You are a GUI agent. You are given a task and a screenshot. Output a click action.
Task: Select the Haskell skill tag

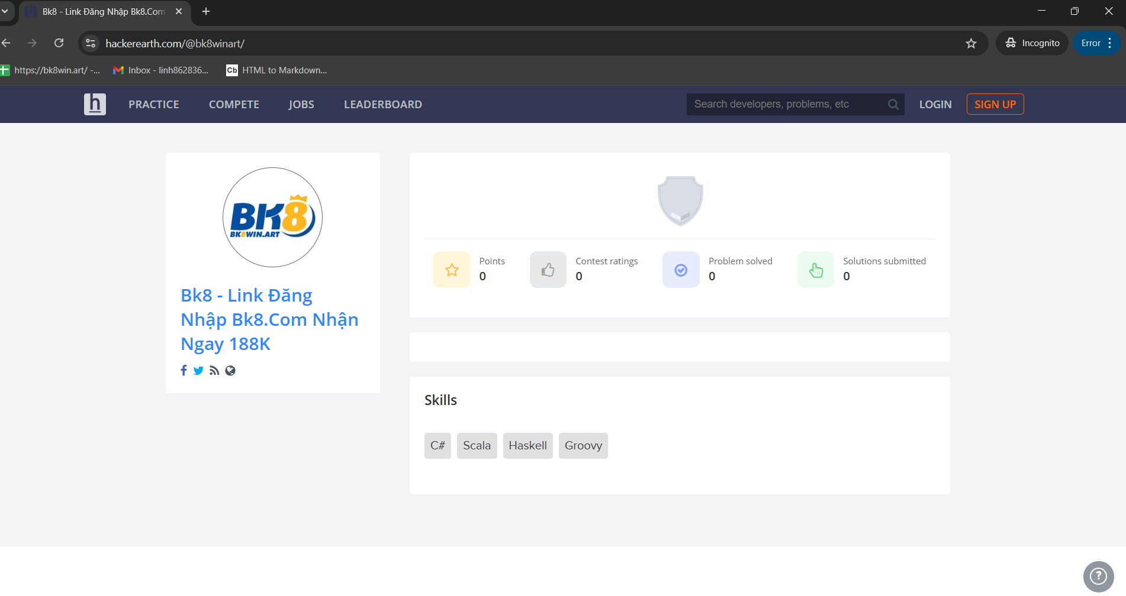pyautogui.click(x=527, y=446)
